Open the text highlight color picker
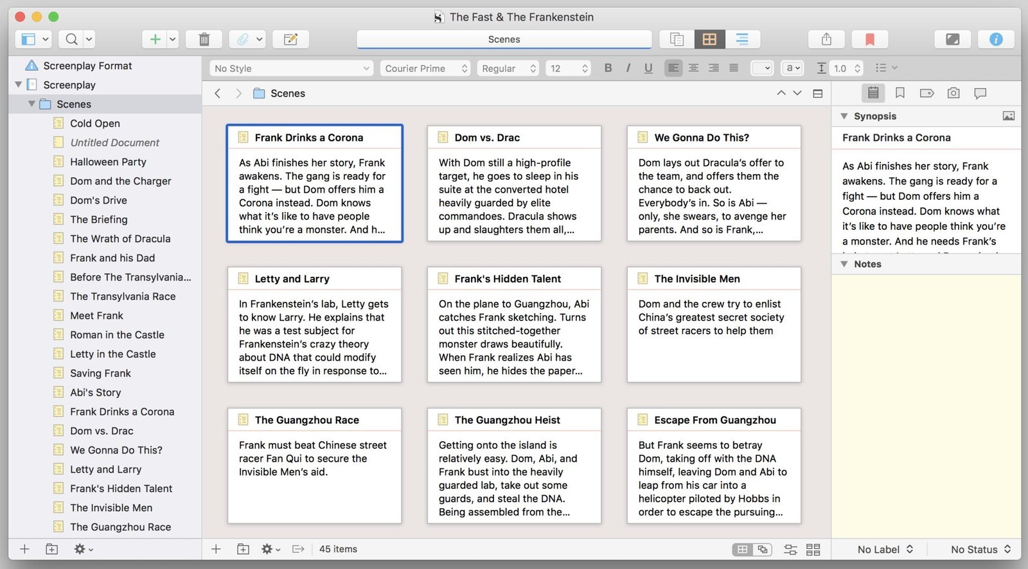Image resolution: width=1028 pixels, height=569 pixels. pos(793,68)
